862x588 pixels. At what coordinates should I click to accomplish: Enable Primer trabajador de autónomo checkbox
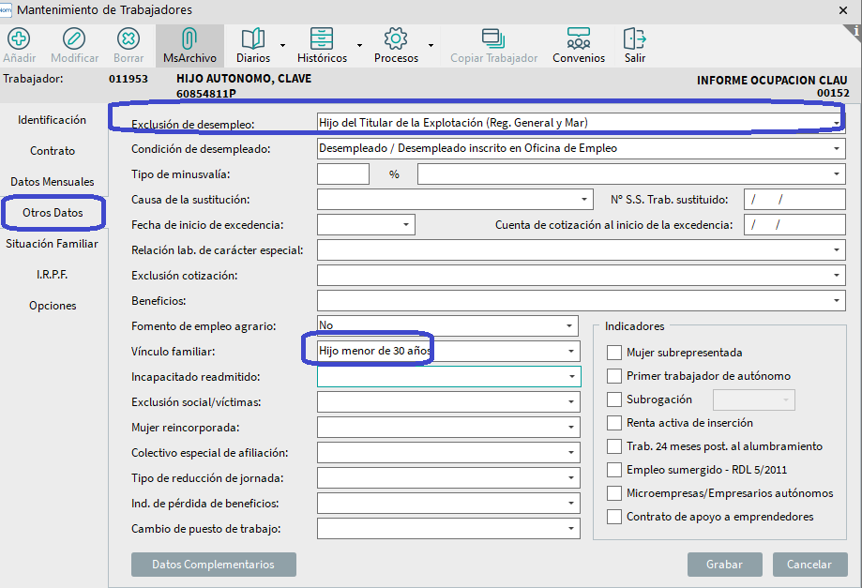[614, 376]
